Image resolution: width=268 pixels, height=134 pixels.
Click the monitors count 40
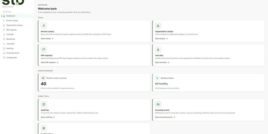(44, 84)
